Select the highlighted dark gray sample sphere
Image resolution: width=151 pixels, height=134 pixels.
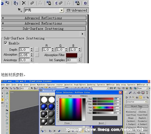pos(44,115)
